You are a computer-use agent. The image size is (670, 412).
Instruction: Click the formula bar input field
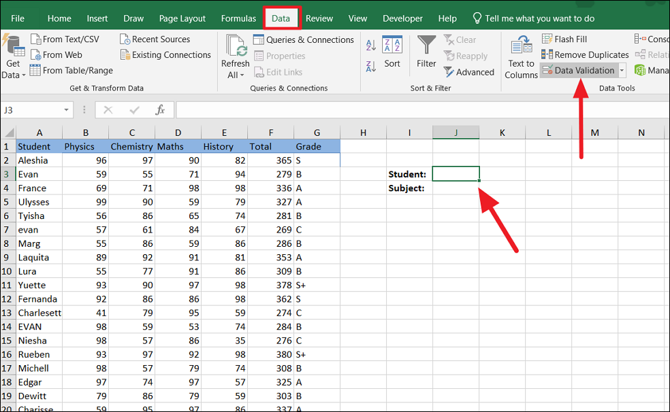click(422, 110)
